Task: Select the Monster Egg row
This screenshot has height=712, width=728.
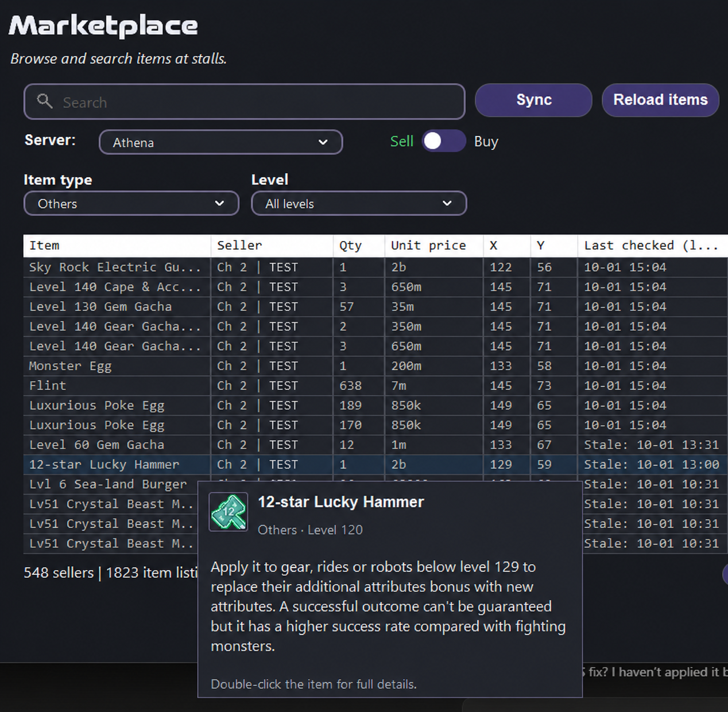Action: point(375,366)
